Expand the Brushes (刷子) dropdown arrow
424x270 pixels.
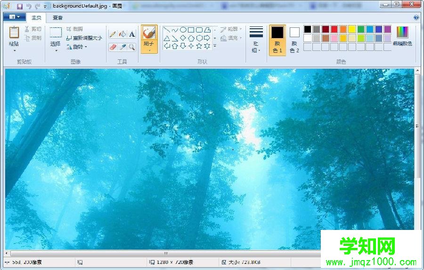149,50
